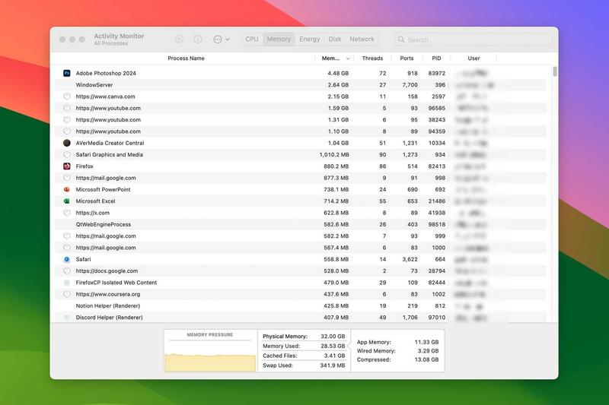Viewport: 609px width, 405px height.
Task: Switch to the Disk tab
Action: click(x=335, y=40)
